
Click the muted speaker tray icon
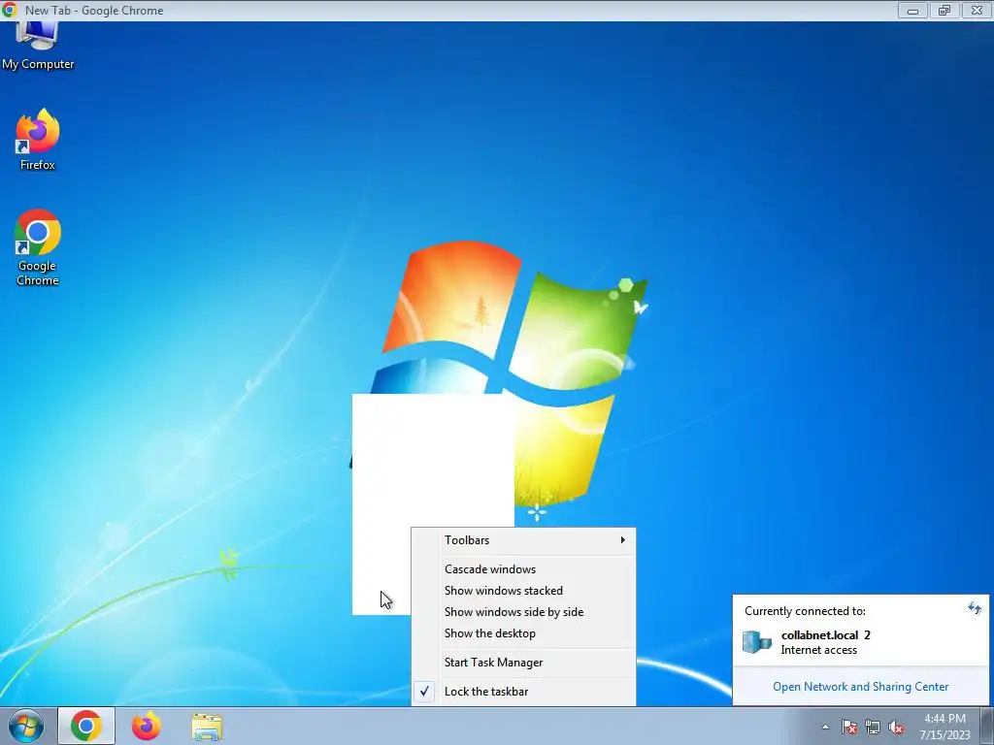click(x=896, y=727)
